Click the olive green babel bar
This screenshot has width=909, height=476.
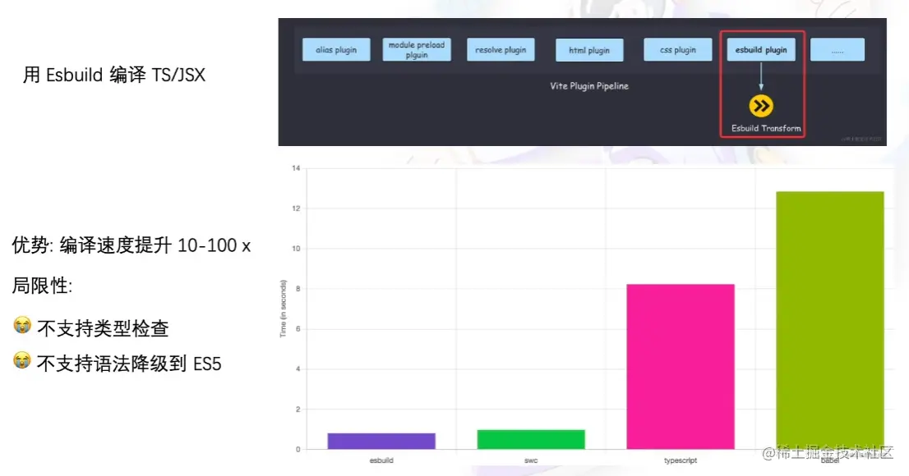click(x=830, y=320)
